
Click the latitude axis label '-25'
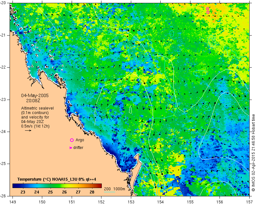(x=3, y=164)
